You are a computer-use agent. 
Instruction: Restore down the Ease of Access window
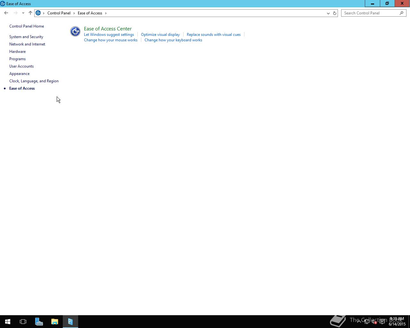click(387, 4)
